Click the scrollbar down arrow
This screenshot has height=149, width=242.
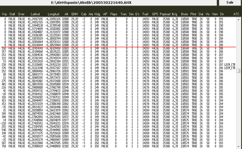[x=238, y=147]
